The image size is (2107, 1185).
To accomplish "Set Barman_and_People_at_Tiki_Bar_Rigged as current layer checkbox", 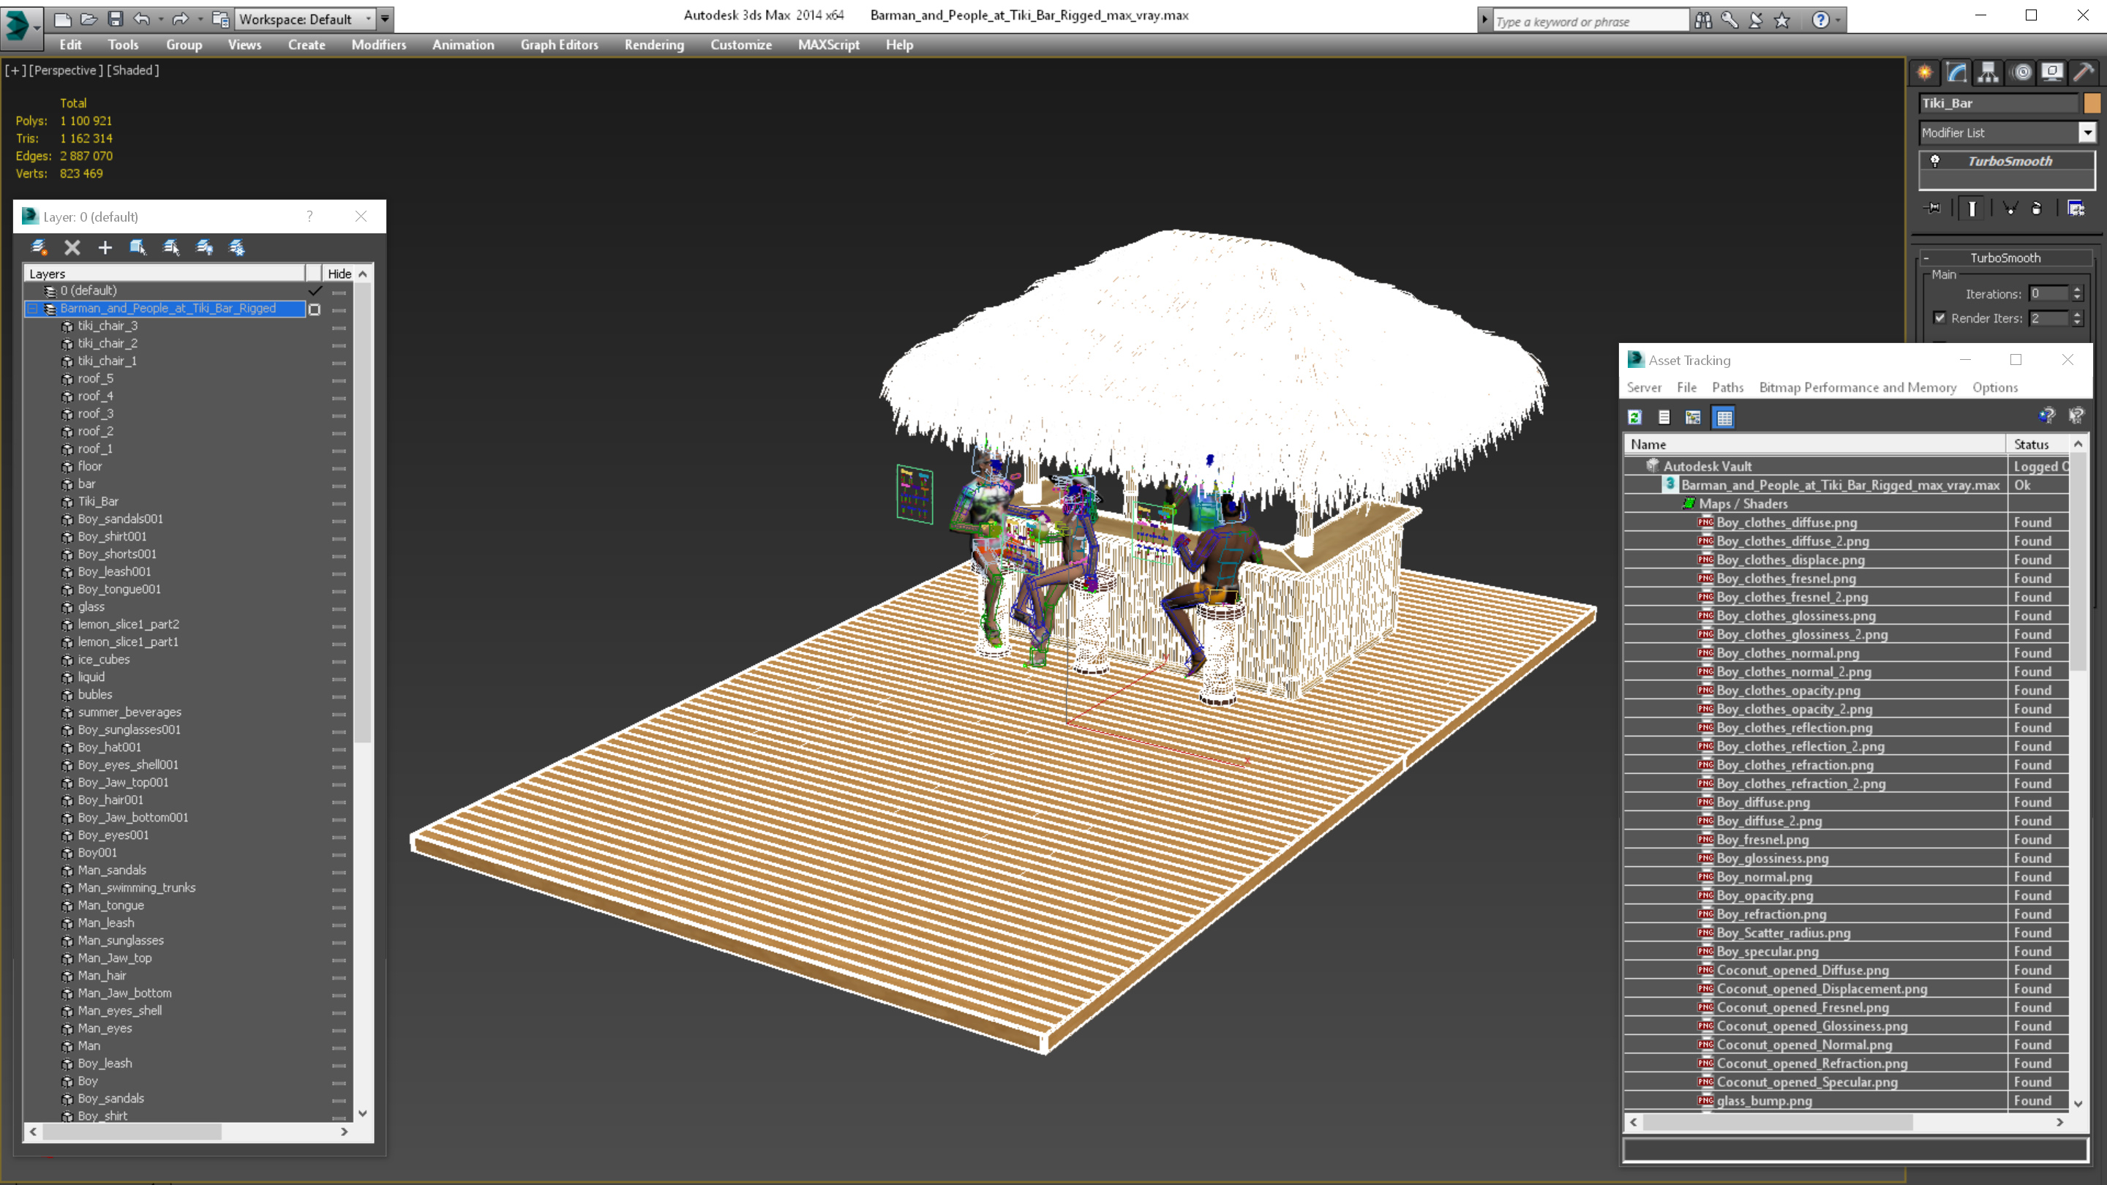I will point(314,309).
